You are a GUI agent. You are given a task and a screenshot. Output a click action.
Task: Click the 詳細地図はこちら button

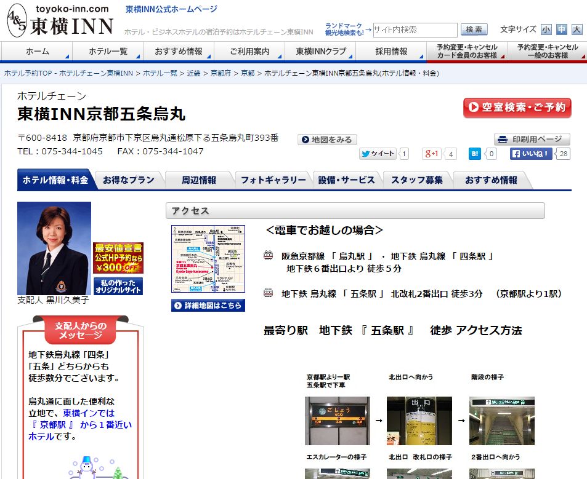pyautogui.click(x=208, y=305)
